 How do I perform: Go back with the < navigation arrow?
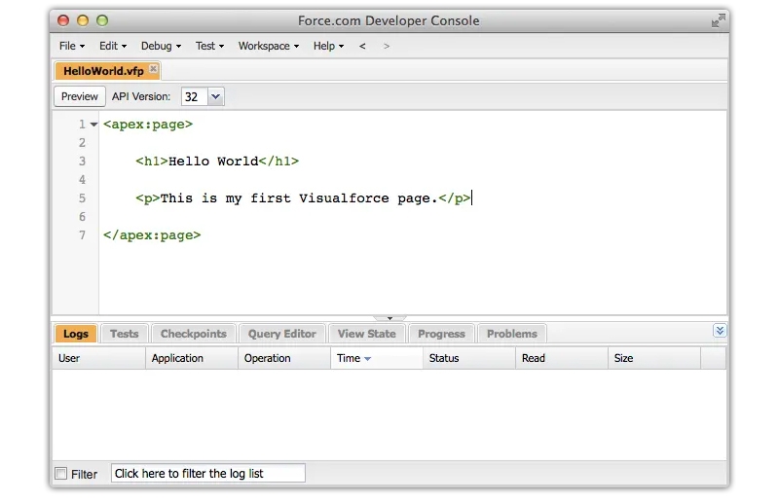point(362,46)
